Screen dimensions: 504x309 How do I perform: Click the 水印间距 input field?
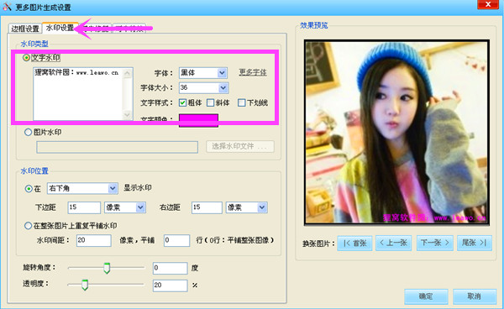click(x=94, y=240)
